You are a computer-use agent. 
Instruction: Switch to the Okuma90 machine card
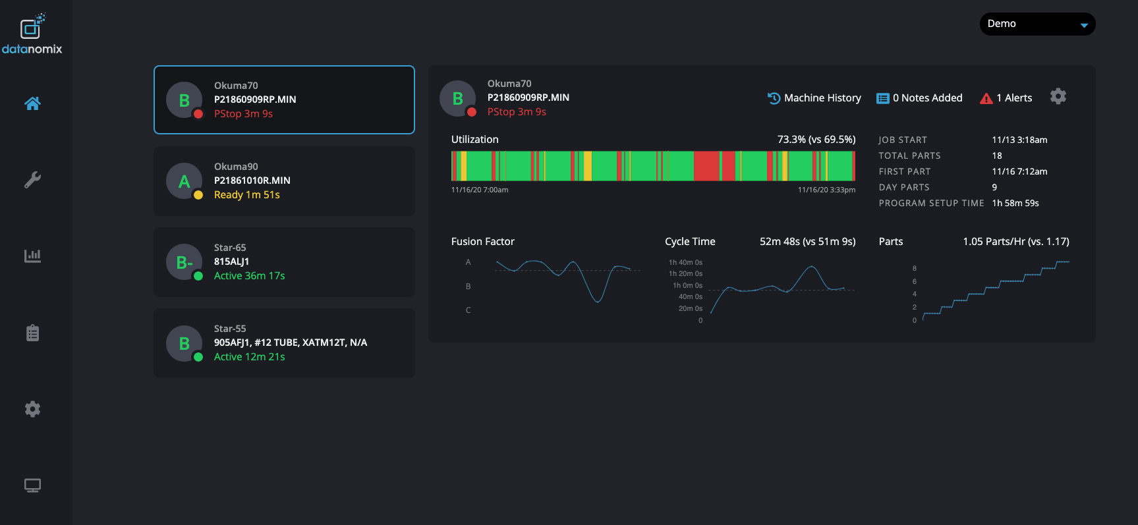[284, 181]
